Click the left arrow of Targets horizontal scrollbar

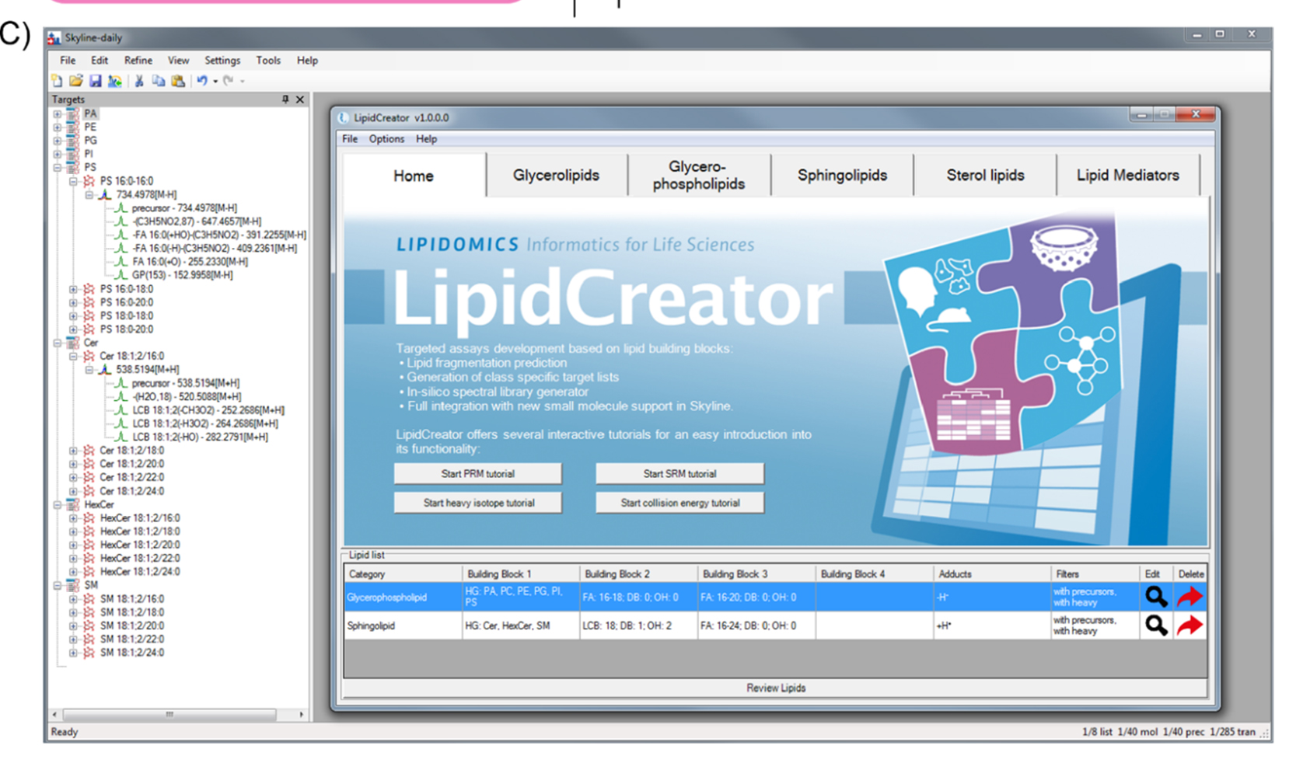click(x=54, y=714)
